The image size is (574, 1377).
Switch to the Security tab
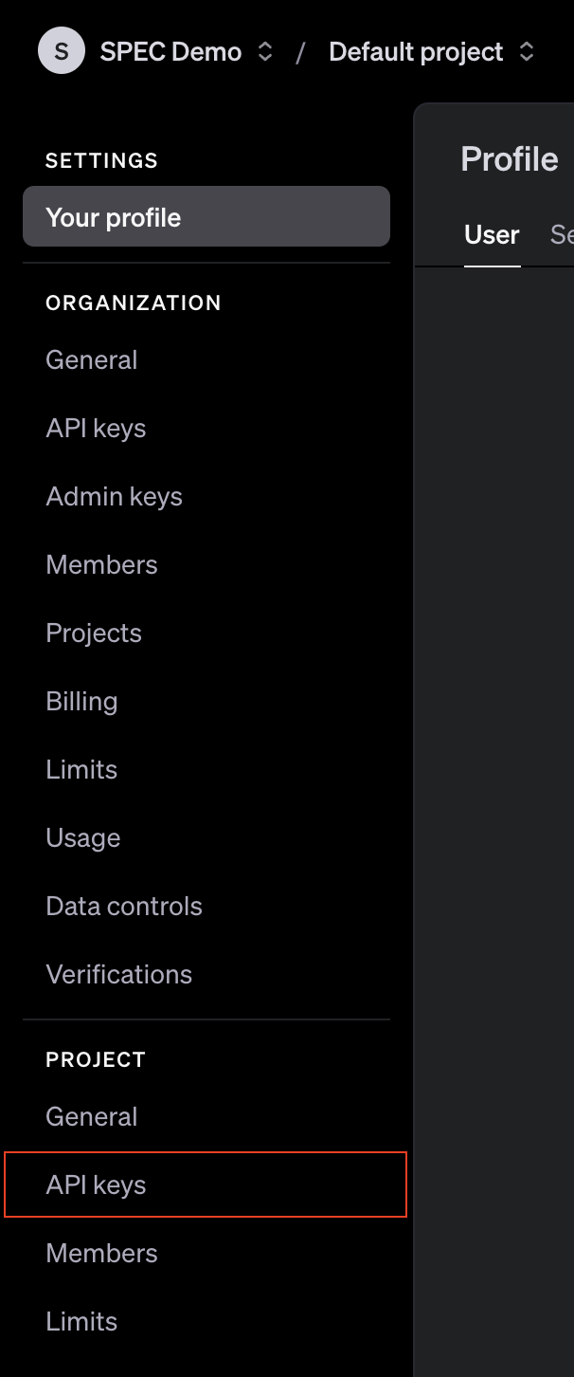563,234
